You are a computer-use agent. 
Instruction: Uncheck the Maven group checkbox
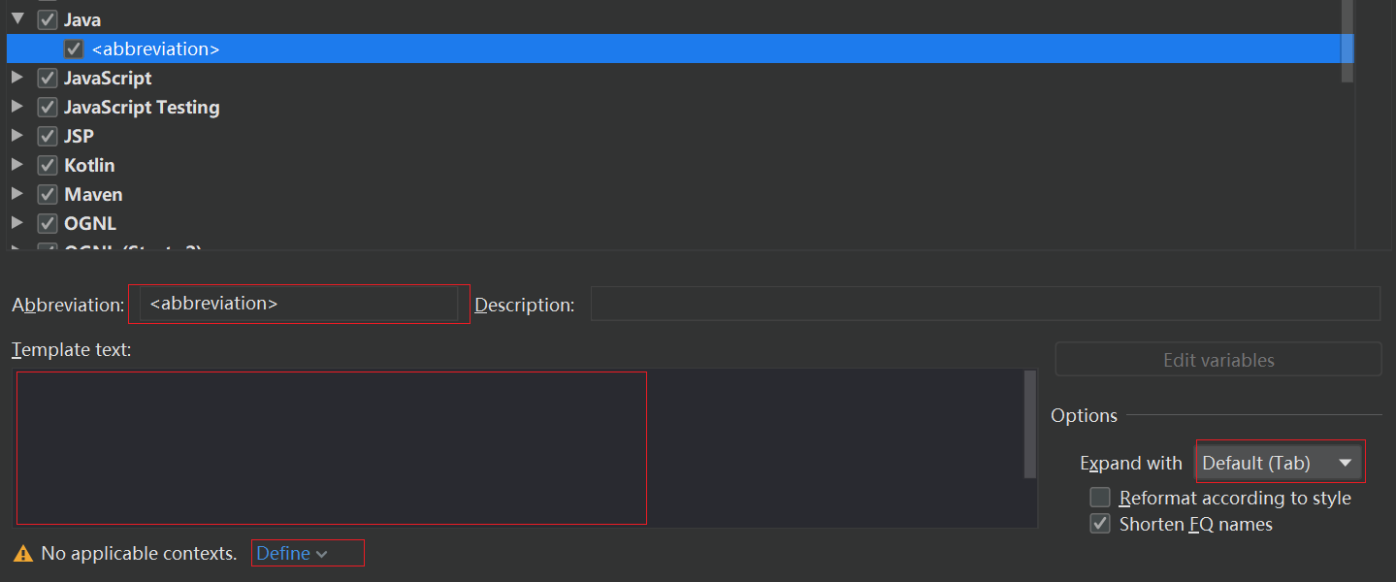[x=48, y=194]
